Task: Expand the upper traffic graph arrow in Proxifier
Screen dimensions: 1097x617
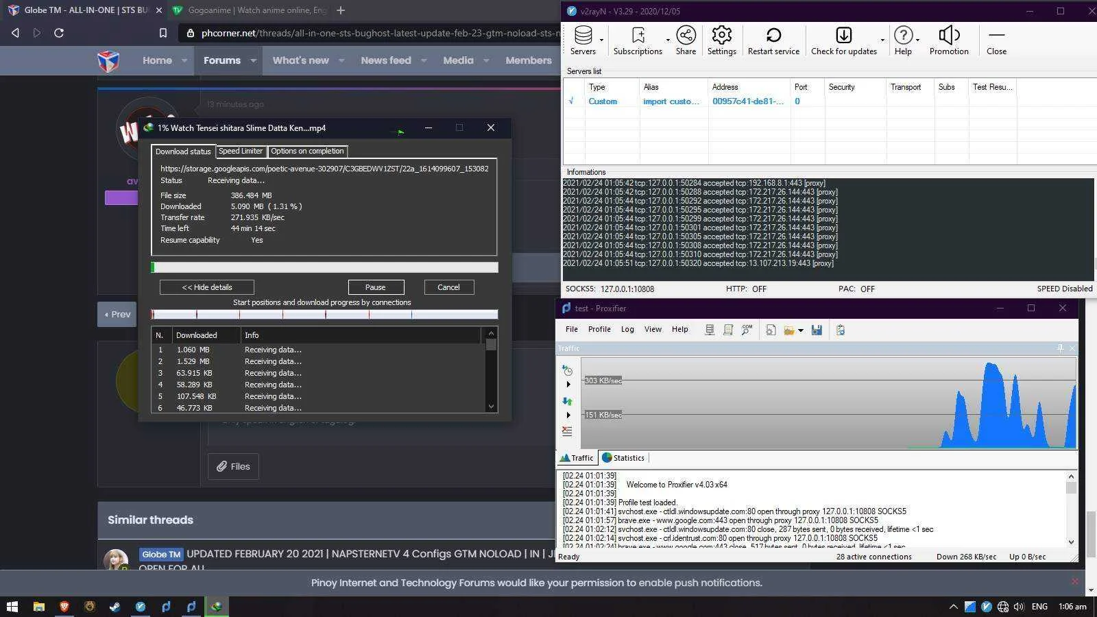Action: [568, 384]
